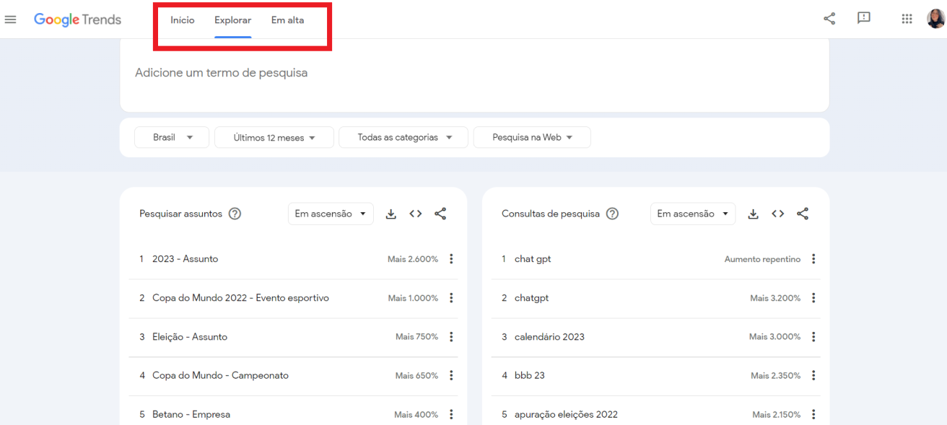This screenshot has width=947, height=425.
Task: Open the chat gpt query
Action: (533, 259)
